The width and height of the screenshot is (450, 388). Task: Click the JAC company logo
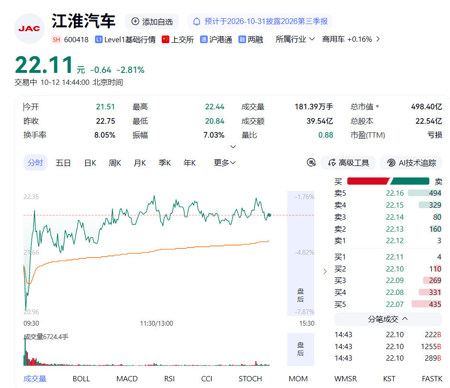tap(29, 28)
